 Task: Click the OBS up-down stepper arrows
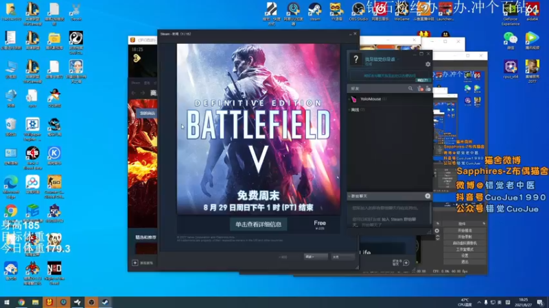click(437, 237)
